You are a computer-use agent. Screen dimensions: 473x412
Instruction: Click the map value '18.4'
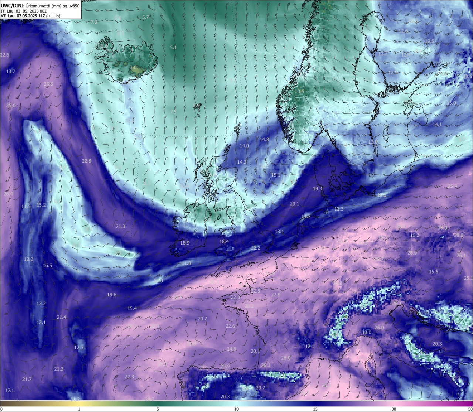coord(224,242)
